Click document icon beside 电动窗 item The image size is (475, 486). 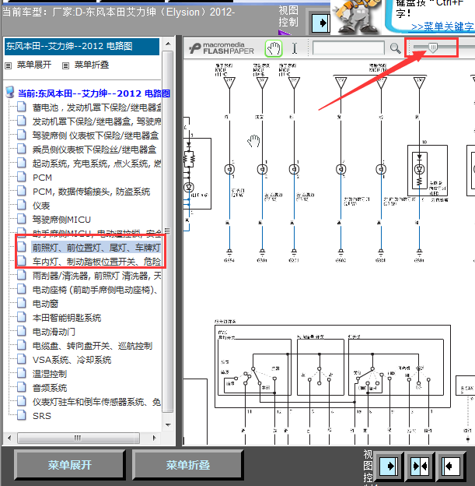point(21,303)
